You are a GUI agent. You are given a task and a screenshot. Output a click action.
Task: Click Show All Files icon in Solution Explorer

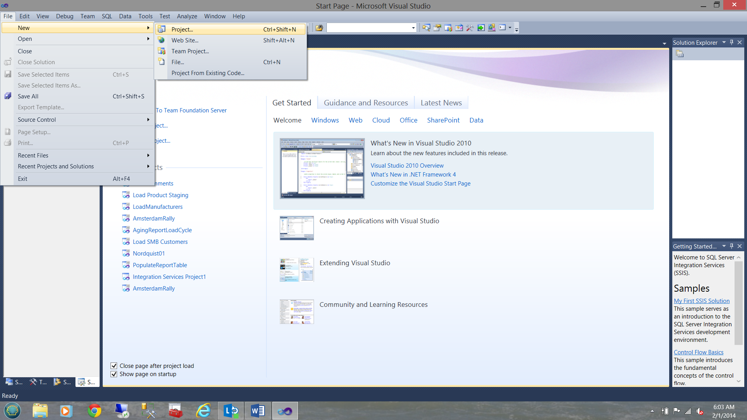tap(680, 54)
